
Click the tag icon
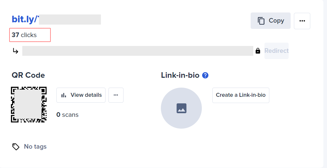click(x=16, y=147)
